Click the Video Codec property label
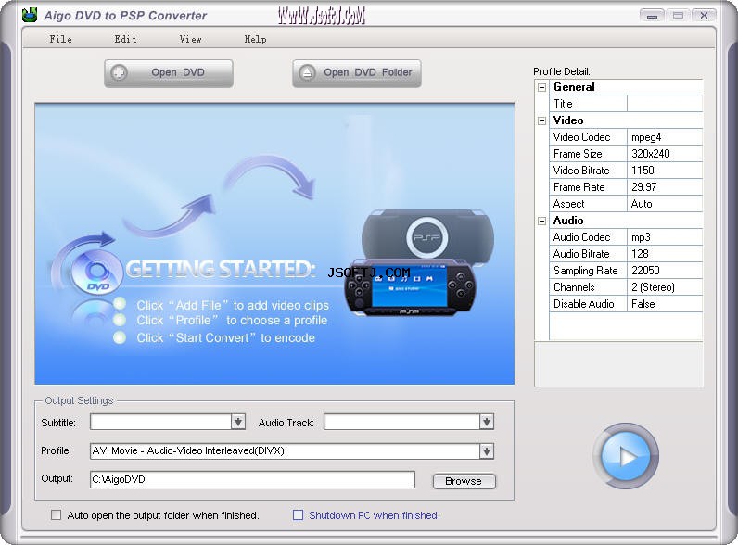The width and height of the screenshot is (738, 545). pos(582,137)
